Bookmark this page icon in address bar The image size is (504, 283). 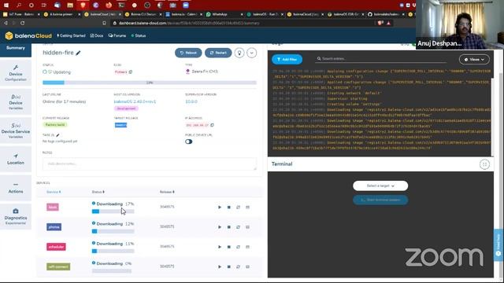click(x=104, y=23)
